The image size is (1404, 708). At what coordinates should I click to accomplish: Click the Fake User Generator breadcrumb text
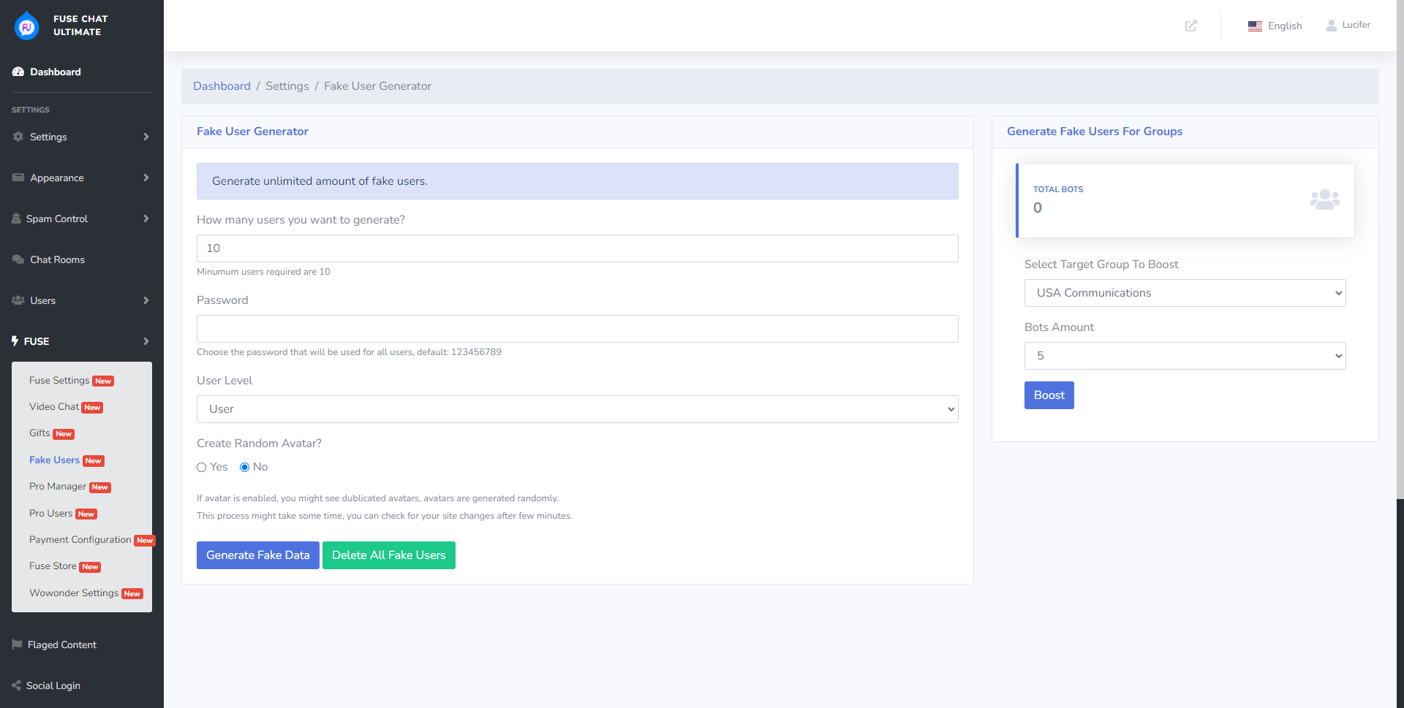point(378,86)
